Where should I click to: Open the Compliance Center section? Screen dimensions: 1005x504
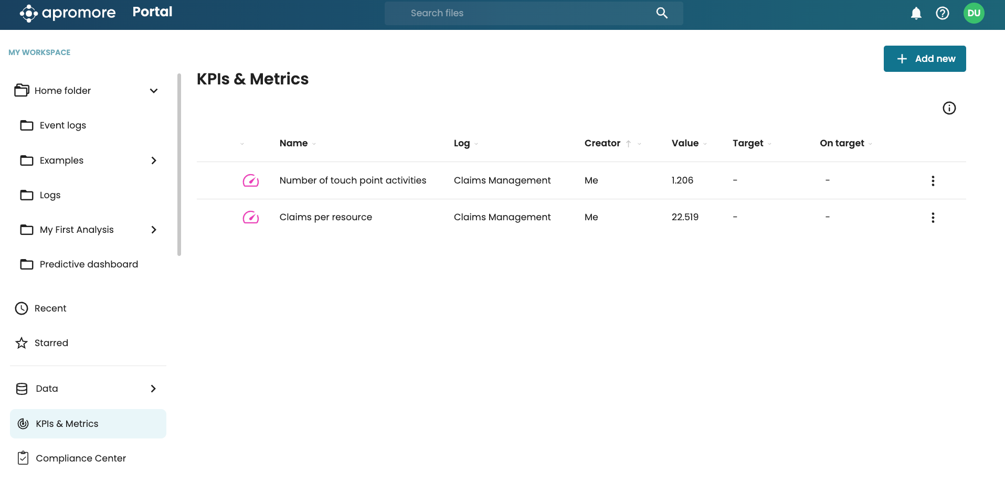[x=81, y=458]
